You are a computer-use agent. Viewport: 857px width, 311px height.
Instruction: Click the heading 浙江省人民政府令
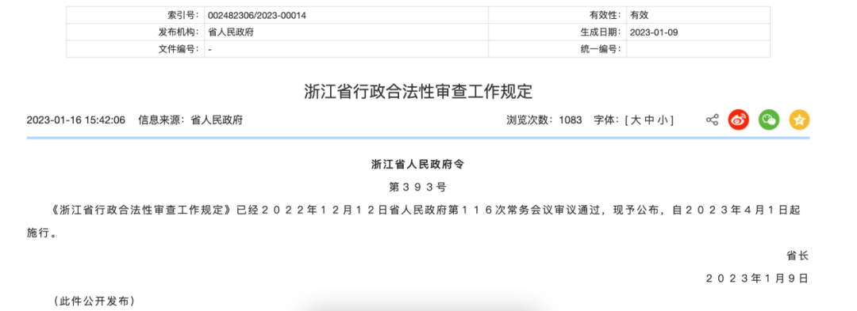click(x=417, y=164)
